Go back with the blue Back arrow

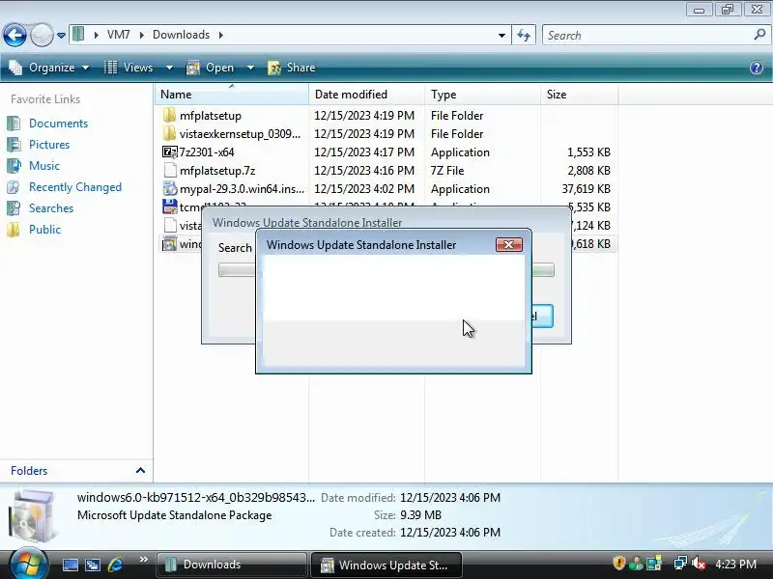click(14, 35)
